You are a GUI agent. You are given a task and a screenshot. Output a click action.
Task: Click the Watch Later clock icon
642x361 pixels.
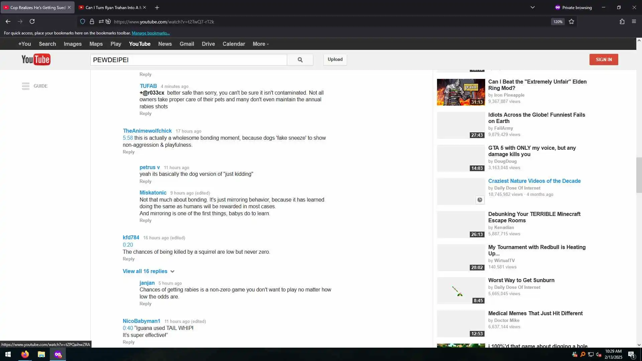pos(479,200)
